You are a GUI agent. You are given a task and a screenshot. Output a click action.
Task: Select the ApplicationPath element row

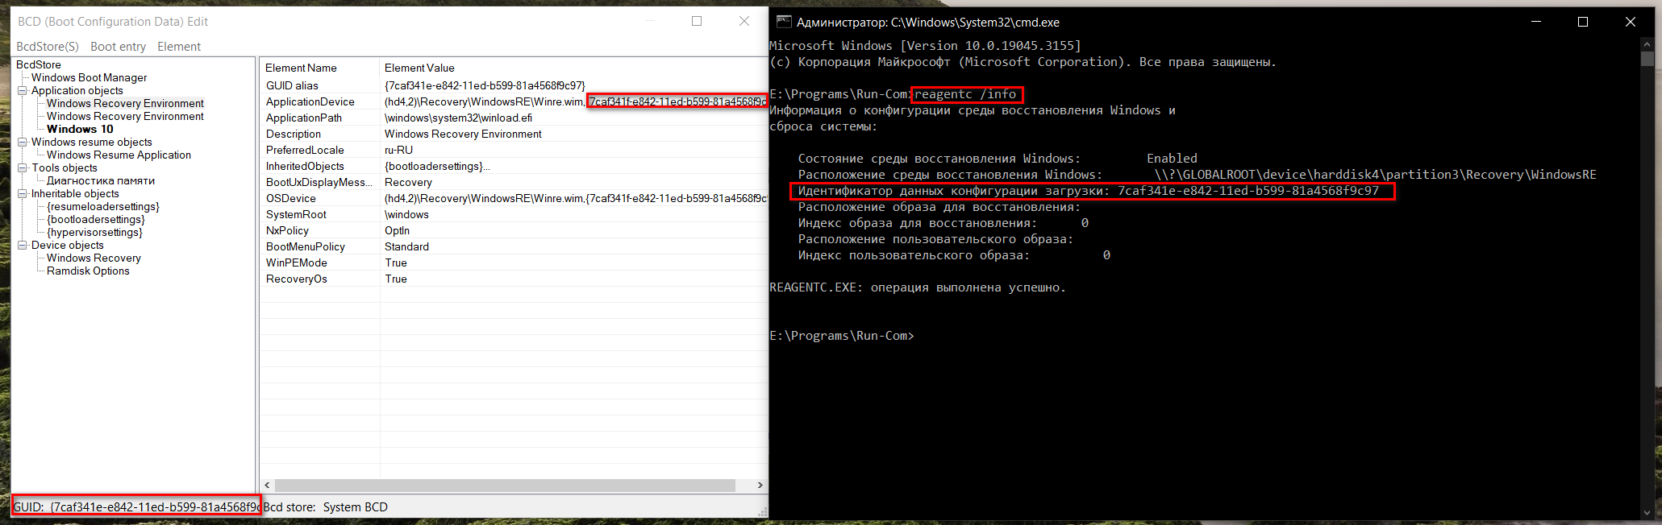[514, 118]
